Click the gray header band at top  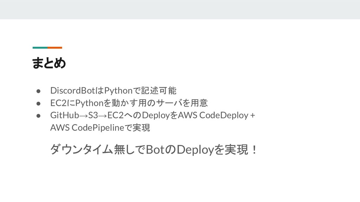(180, 9)
